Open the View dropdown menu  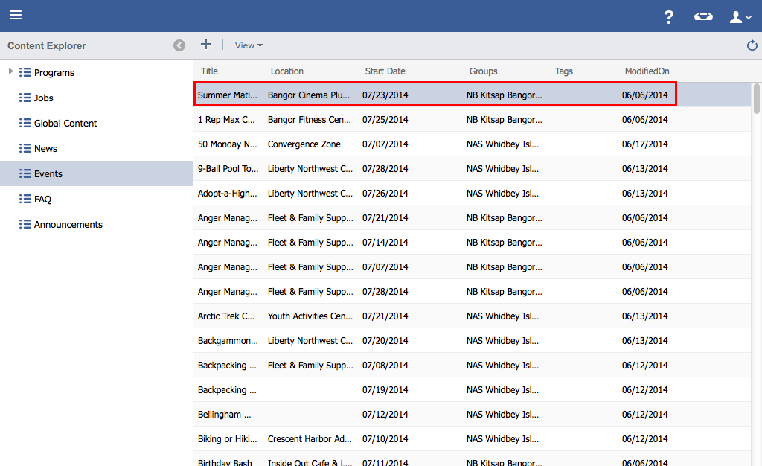pyautogui.click(x=249, y=45)
